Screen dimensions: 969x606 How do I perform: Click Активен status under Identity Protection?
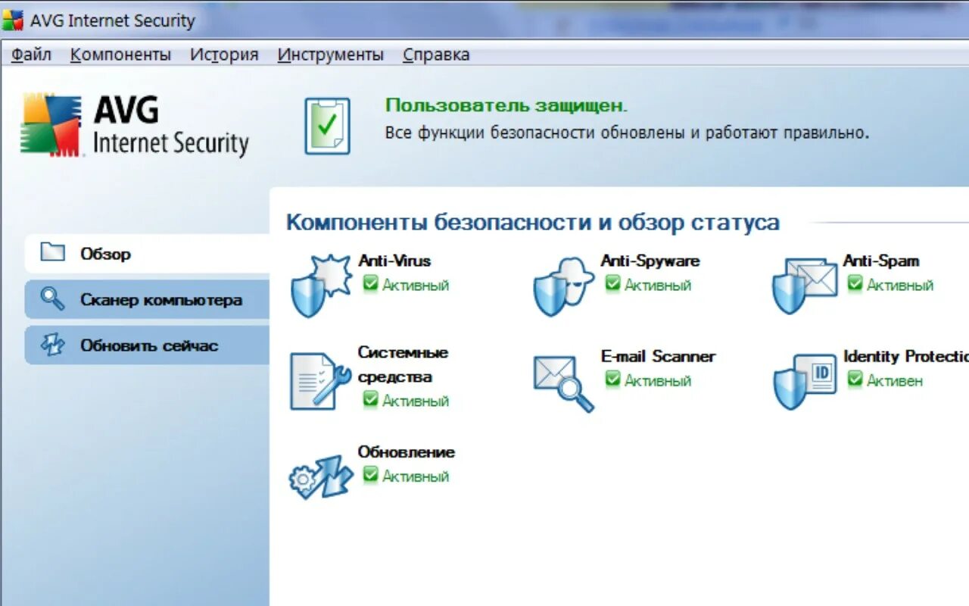[895, 380]
